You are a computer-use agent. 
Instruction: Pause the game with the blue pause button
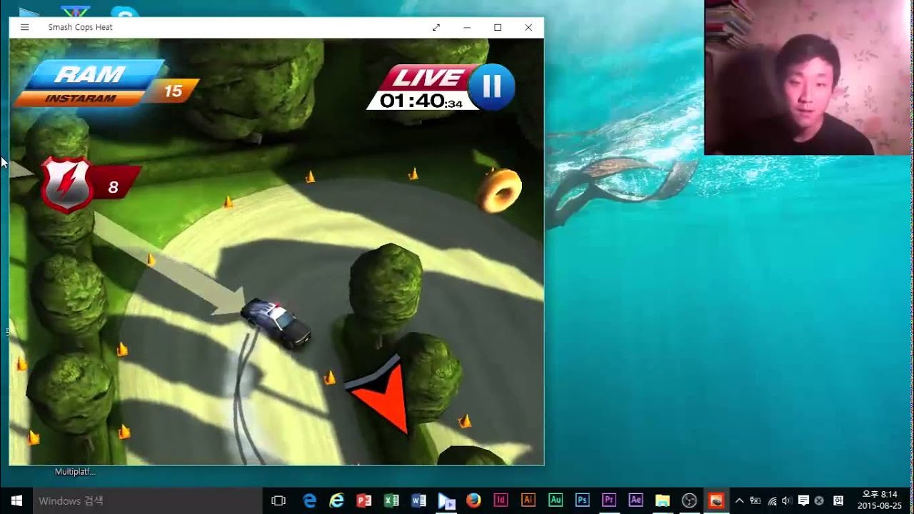[492, 87]
